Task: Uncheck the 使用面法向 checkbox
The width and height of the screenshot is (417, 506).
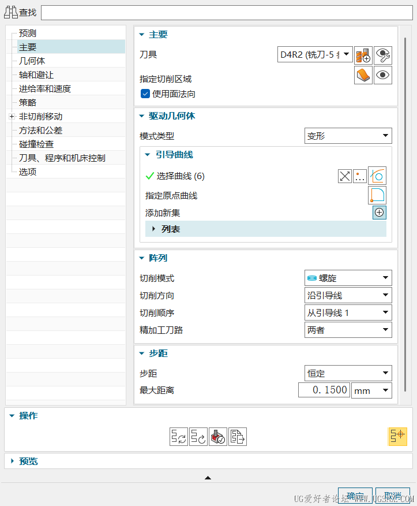Action: tap(145, 94)
